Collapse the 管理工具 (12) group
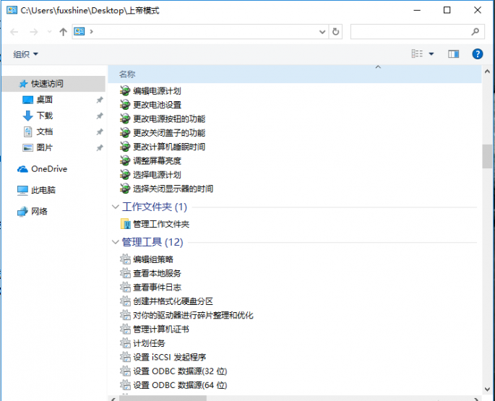Screen dimensions: 495x401 point(115,242)
